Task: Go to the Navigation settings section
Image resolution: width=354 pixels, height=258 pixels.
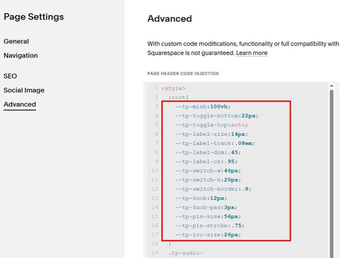Action: tap(21, 56)
